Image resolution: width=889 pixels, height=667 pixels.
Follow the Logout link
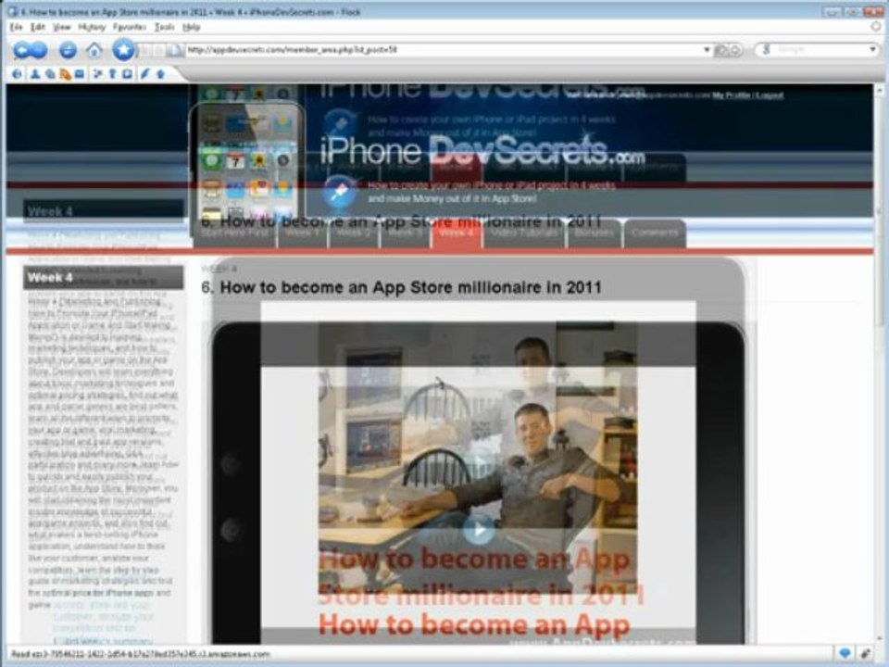point(770,95)
